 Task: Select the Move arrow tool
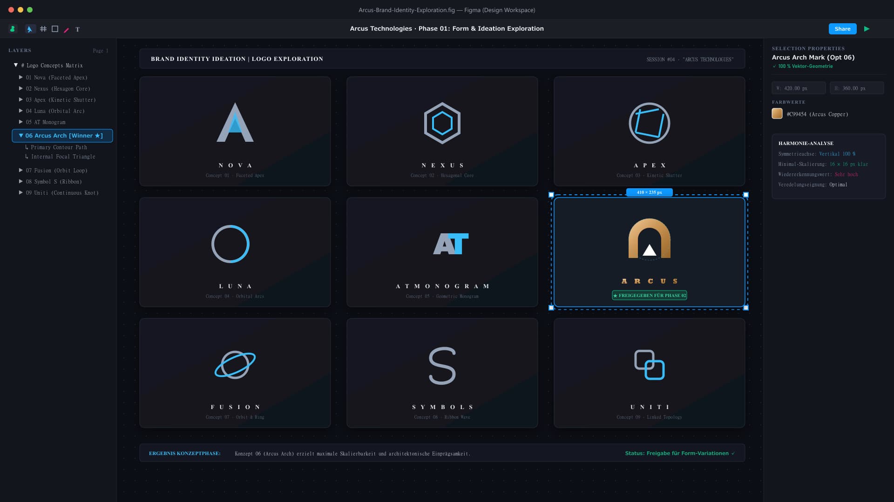click(30, 29)
